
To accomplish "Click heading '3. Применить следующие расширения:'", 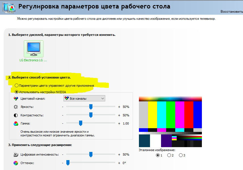I will (40, 145).
